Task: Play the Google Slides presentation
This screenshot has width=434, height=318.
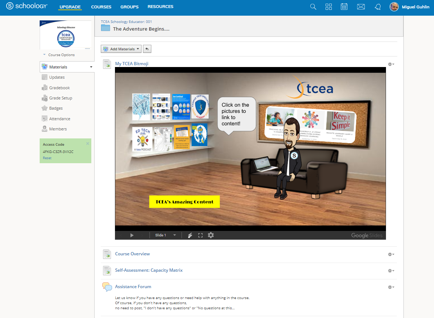Action: [132, 235]
